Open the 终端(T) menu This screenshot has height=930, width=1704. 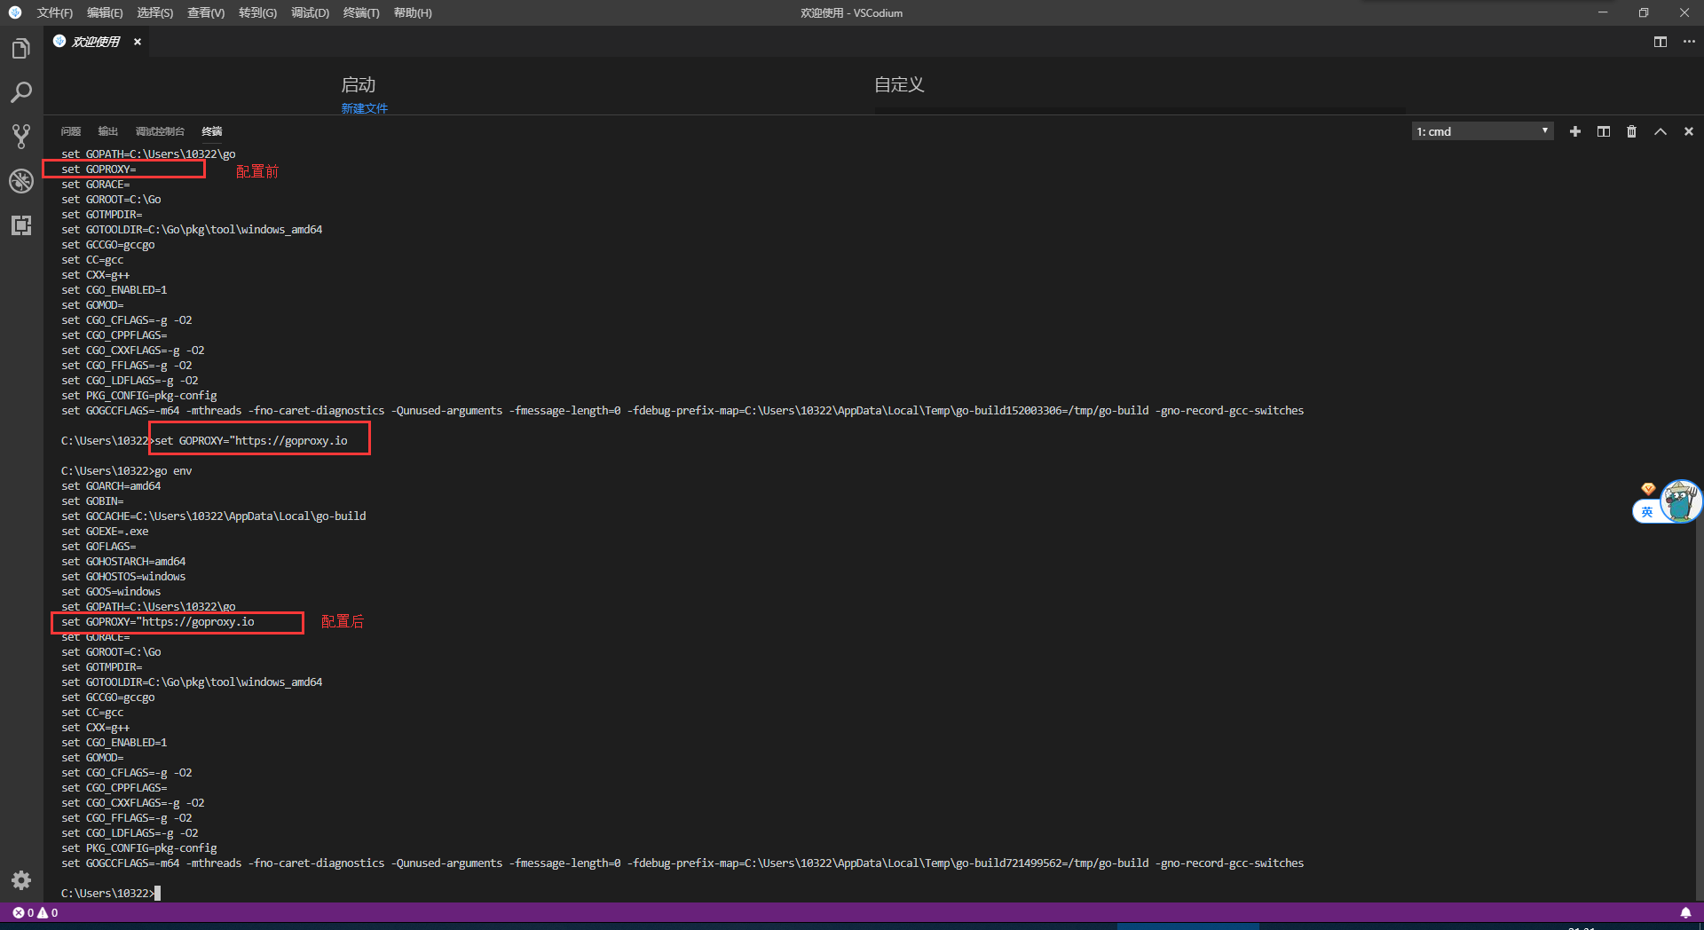[x=361, y=12]
